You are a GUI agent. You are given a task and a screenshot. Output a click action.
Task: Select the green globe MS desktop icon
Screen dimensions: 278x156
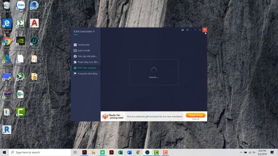point(20,79)
